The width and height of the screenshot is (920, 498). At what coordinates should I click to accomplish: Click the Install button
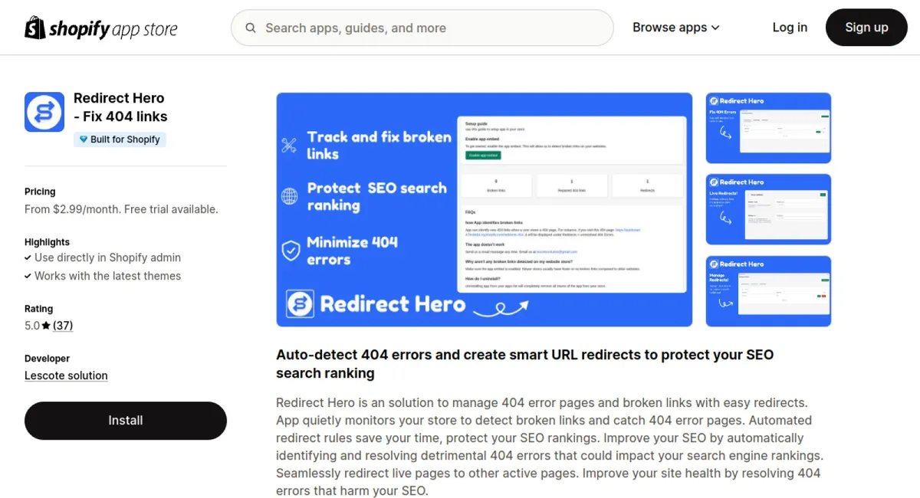(x=126, y=421)
